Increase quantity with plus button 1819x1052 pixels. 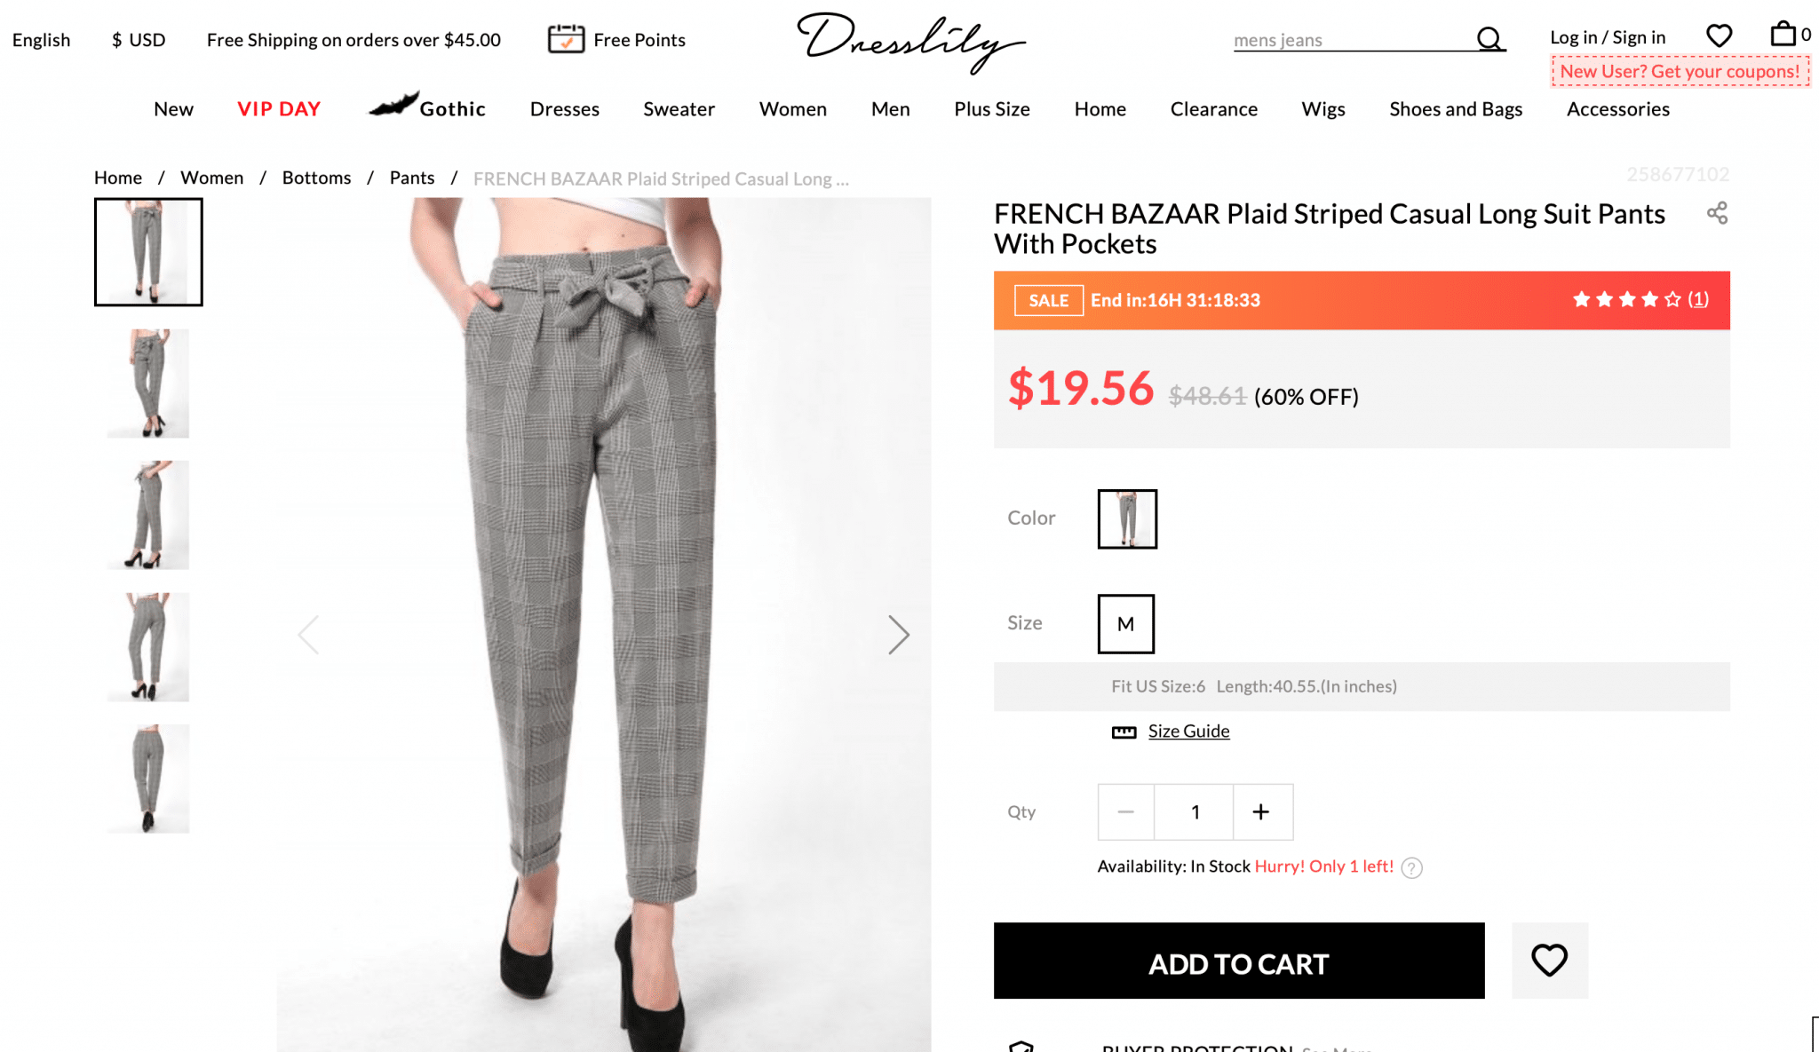tap(1261, 811)
